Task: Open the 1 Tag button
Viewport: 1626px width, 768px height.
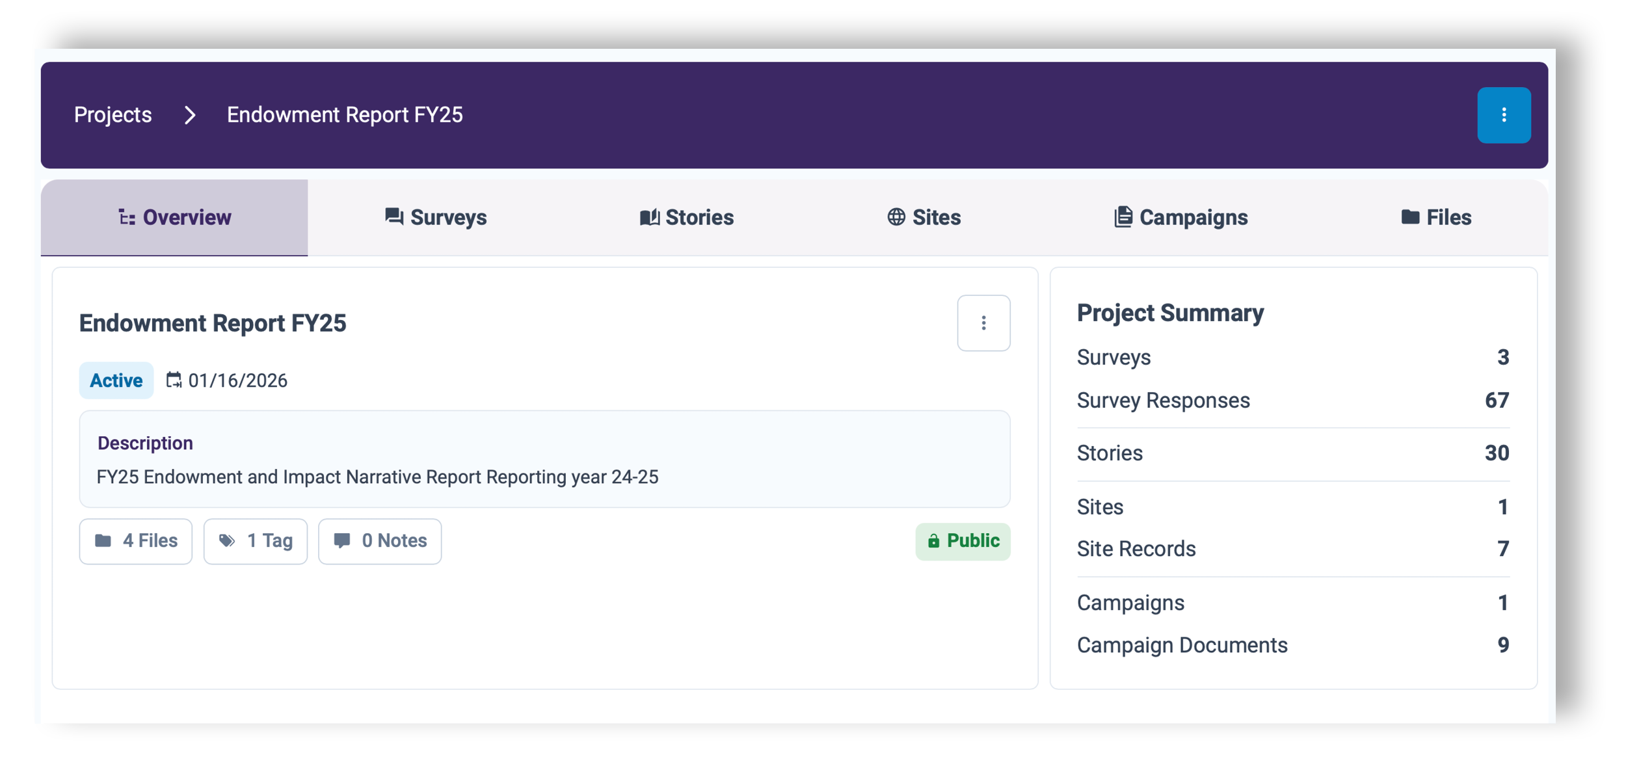Action: coord(256,541)
